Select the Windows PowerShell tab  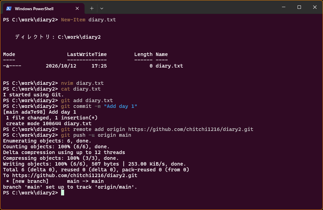click(x=44, y=8)
